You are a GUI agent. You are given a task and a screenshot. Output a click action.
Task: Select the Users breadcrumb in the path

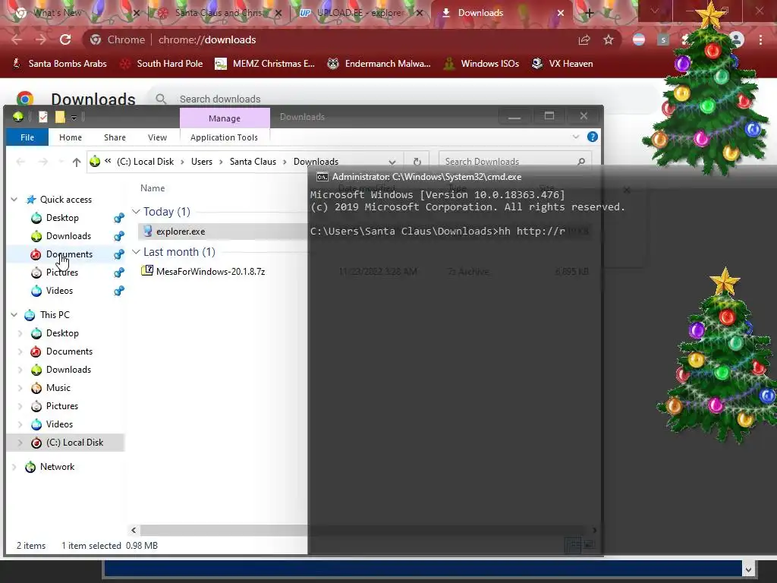(202, 162)
